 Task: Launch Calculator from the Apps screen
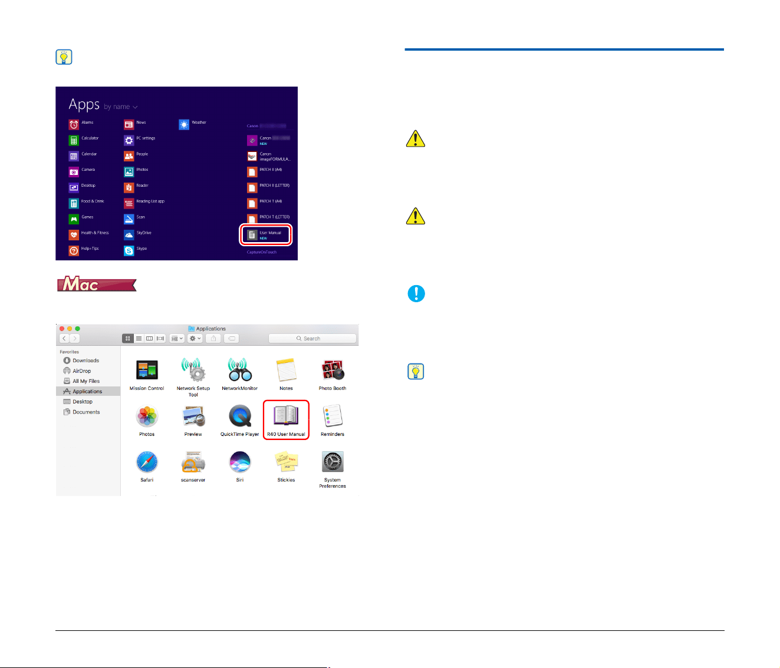[83, 140]
